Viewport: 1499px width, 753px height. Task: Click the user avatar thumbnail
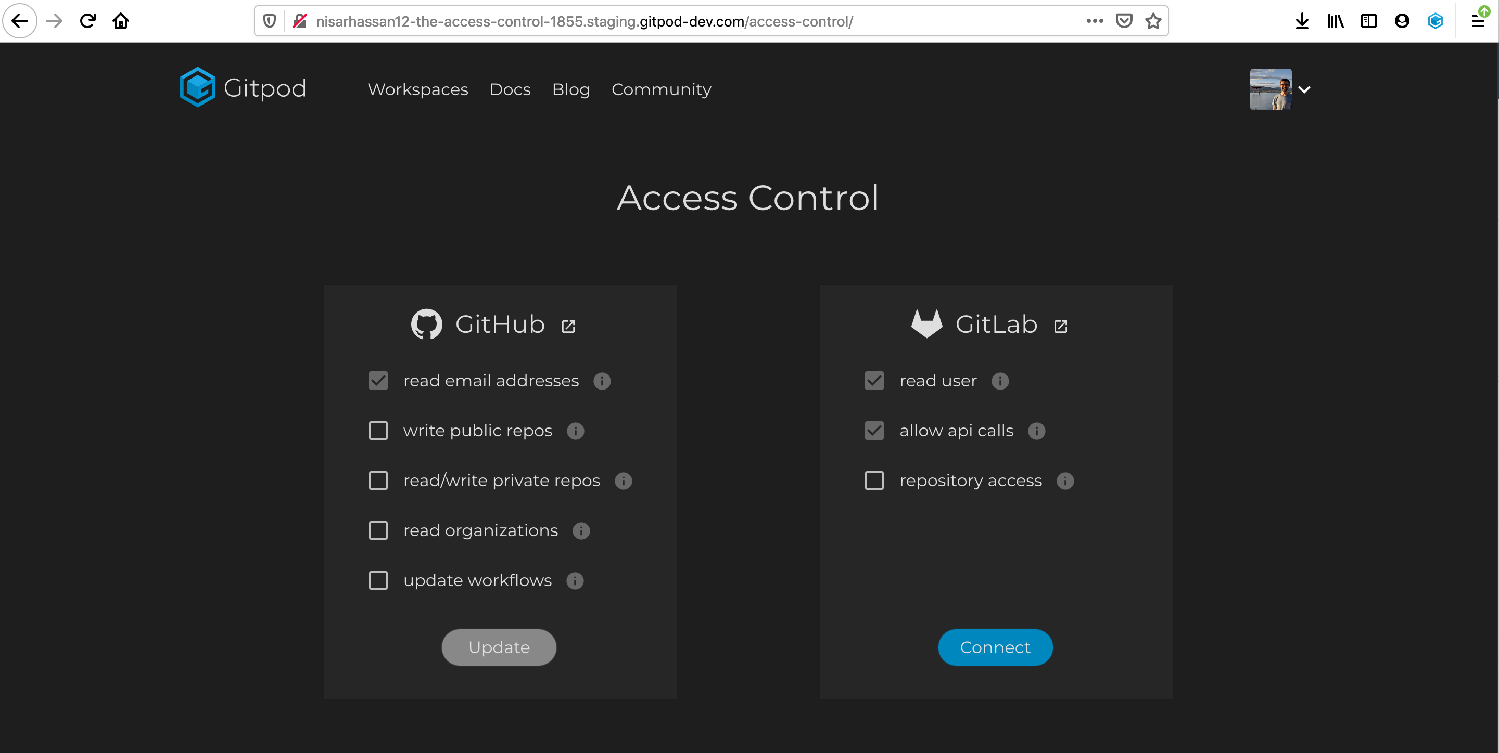[x=1271, y=89]
